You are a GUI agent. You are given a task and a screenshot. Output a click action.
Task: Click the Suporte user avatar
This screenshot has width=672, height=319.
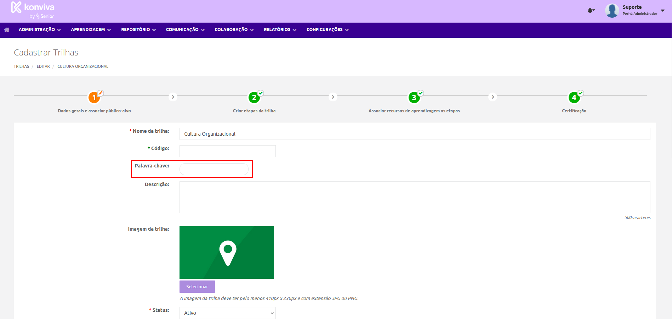click(612, 11)
